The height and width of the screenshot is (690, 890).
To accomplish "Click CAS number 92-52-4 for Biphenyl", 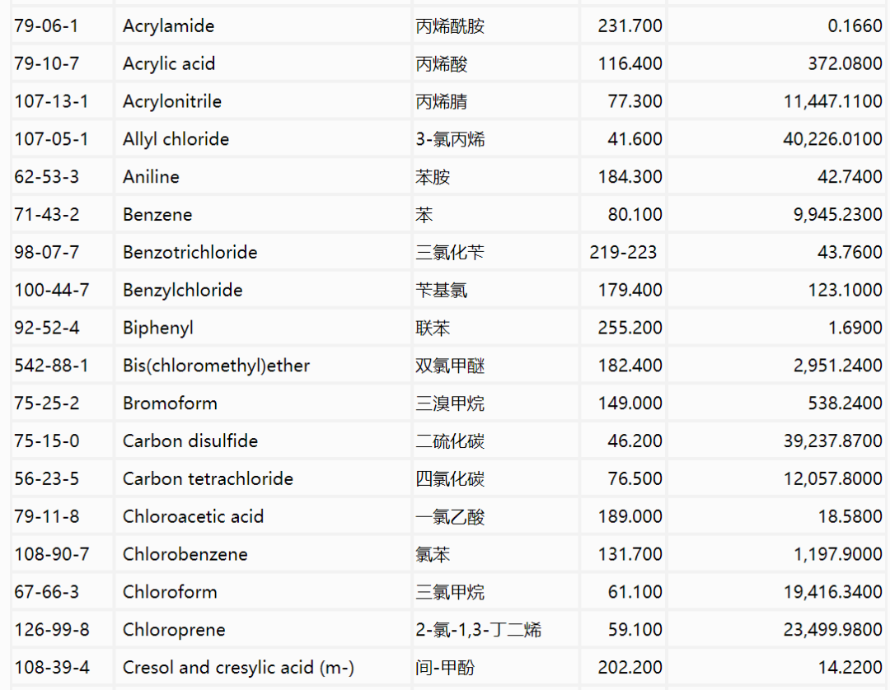I will [47, 329].
